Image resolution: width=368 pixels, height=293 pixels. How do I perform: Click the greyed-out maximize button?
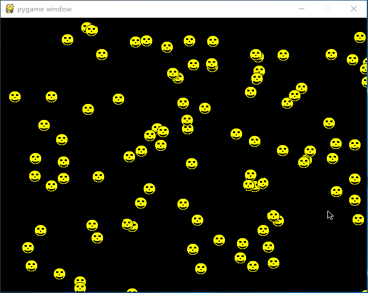point(327,9)
